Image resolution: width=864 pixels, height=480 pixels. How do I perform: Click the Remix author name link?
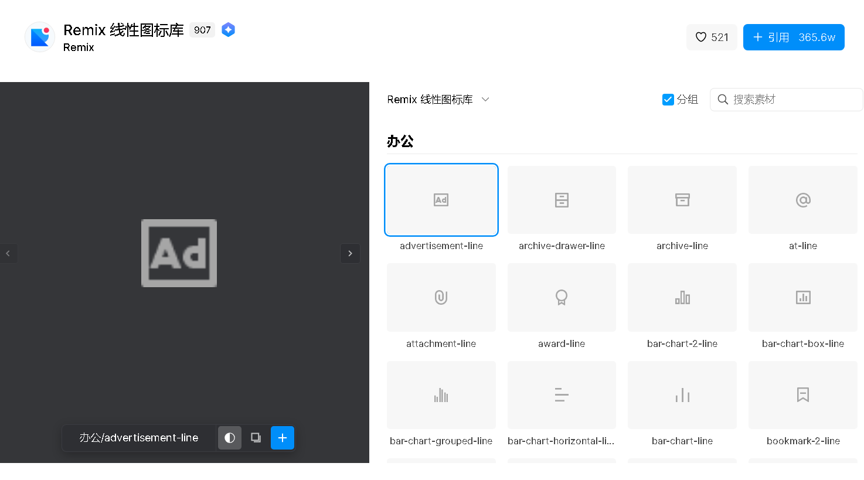point(79,47)
